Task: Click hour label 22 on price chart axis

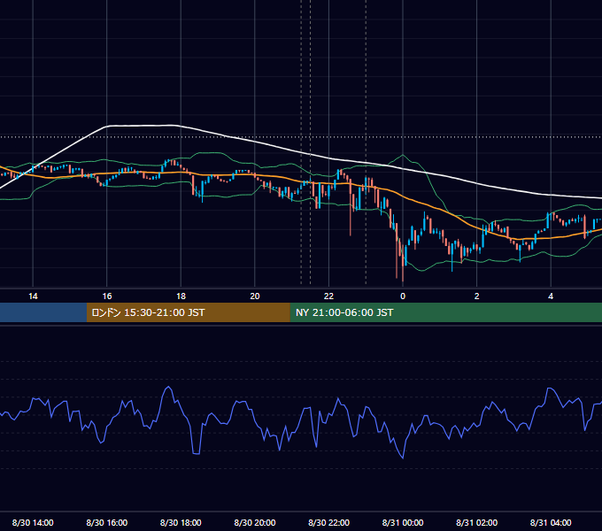Action: 329,296
